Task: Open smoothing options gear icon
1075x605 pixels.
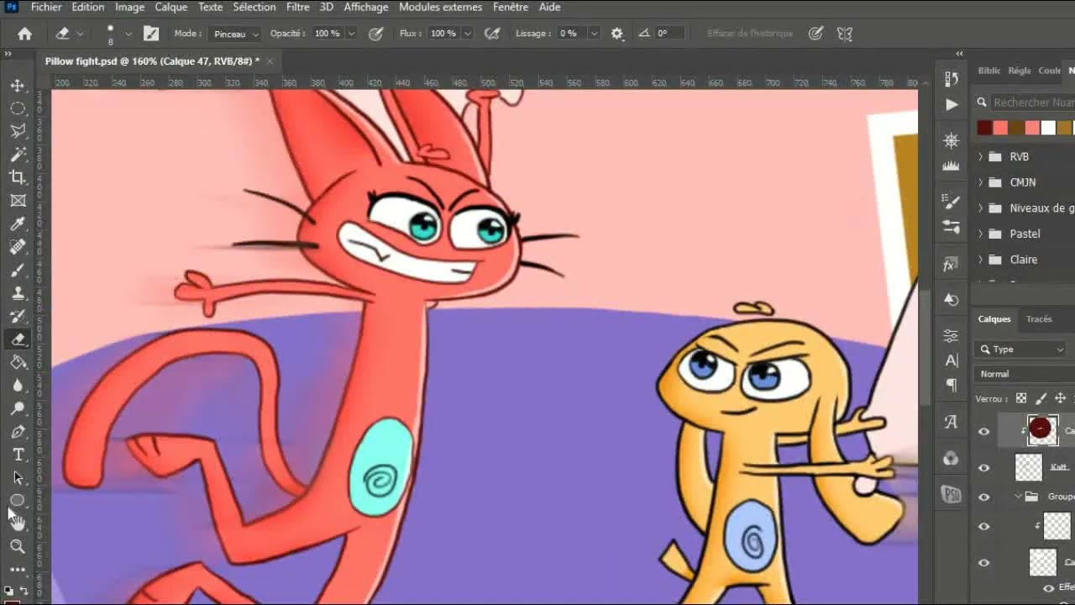Action: (x=617, y=34)
